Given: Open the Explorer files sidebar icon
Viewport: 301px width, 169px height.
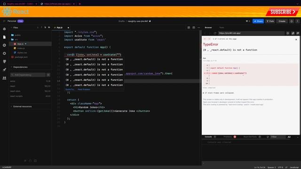Looking at the screenshot, I should (x=4, y=37).
